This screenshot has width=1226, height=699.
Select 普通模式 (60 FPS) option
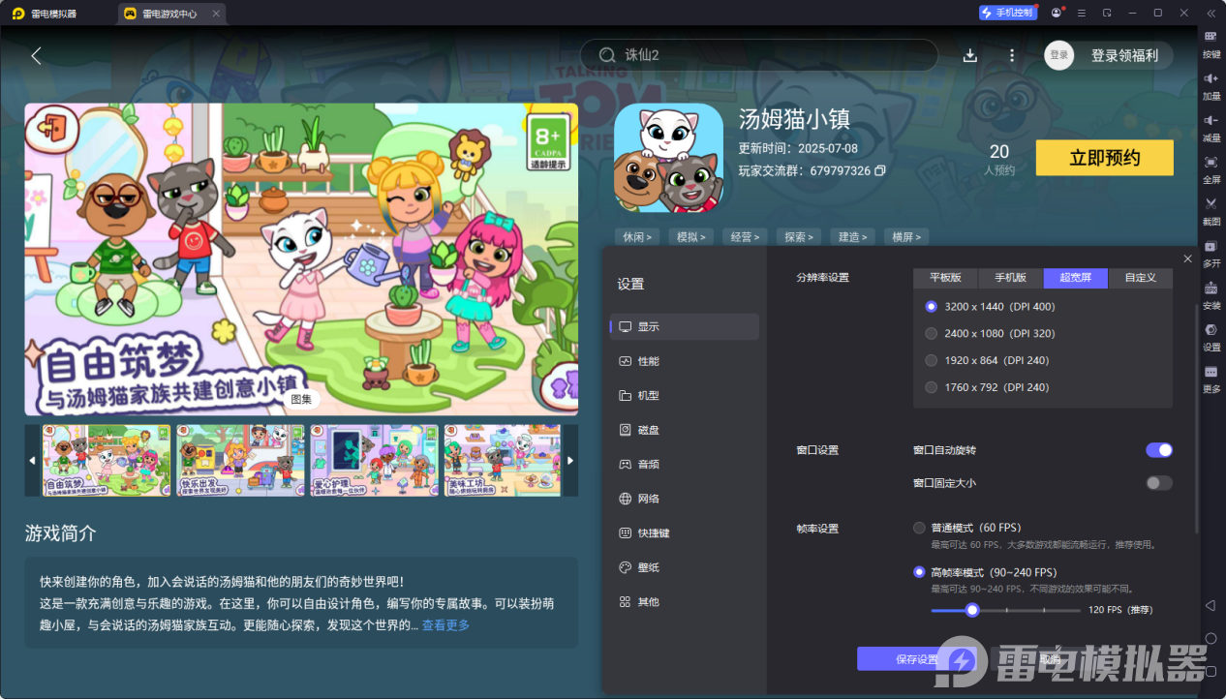click(919, 528)
